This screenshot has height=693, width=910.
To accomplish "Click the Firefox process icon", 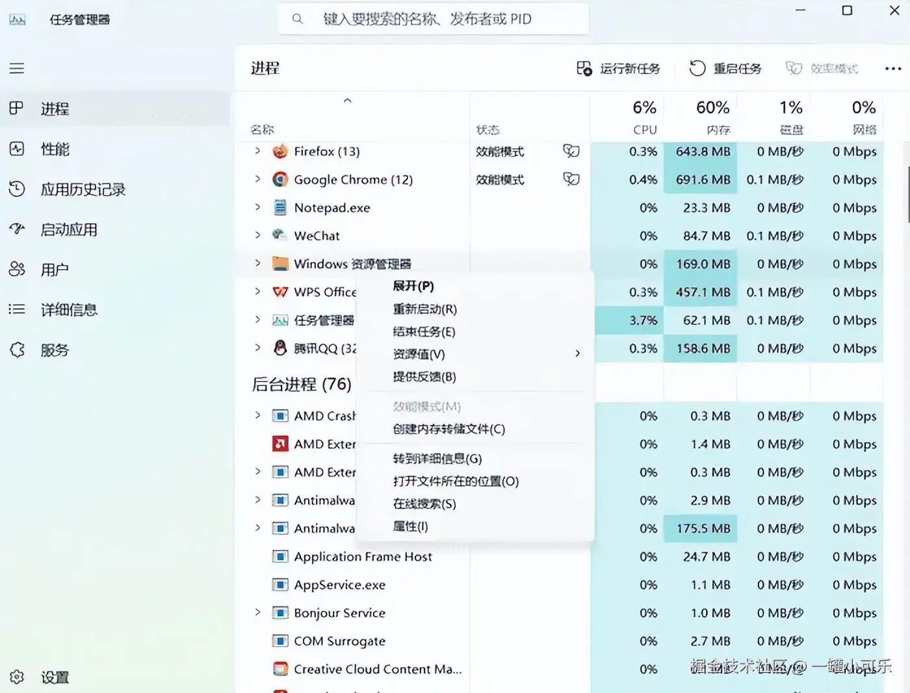I will coord(280,151).
